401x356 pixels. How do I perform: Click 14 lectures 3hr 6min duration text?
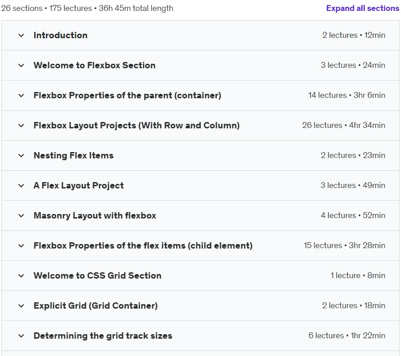(x=346, y=96)
